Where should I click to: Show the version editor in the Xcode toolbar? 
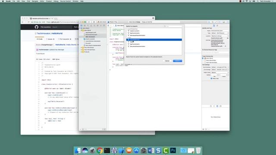216,22
